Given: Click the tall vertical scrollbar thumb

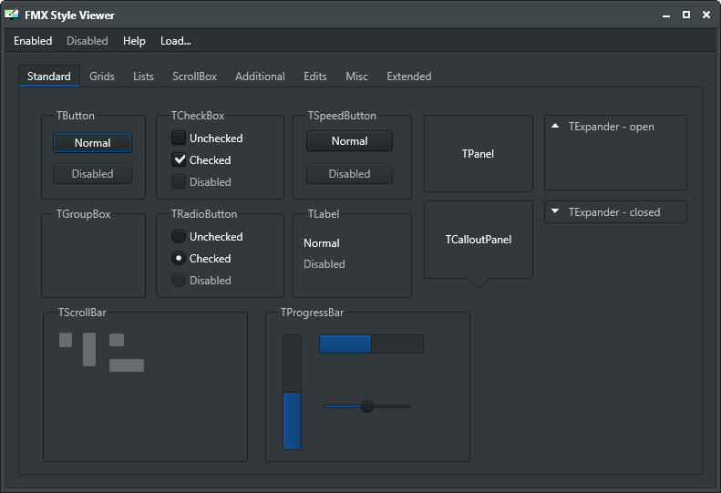Looking at the screenshot, I should (x=89, y=350).
